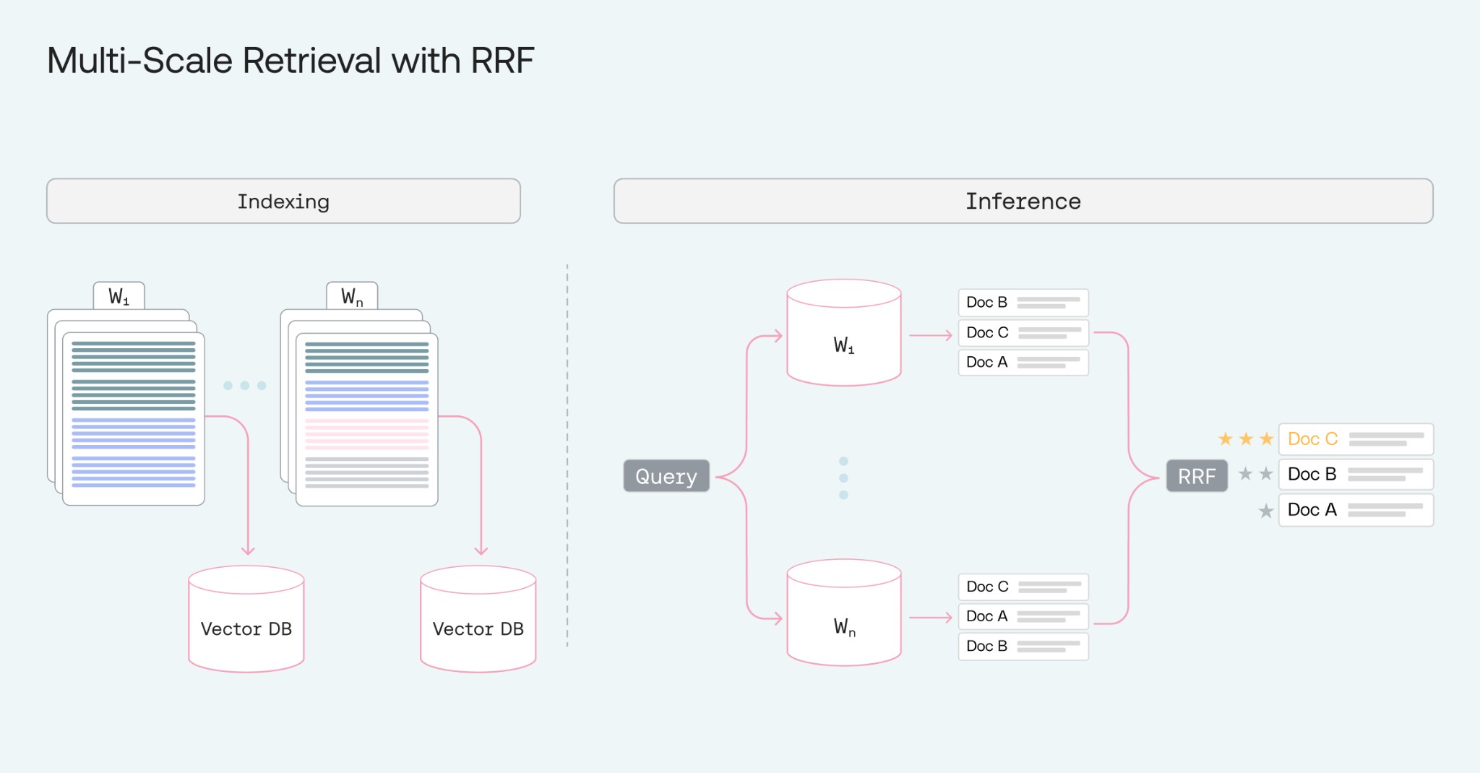The image size is (1480, 773).
Task: Click the Wₙ tab label above the document stack
Action: click(x=352, y=296)
